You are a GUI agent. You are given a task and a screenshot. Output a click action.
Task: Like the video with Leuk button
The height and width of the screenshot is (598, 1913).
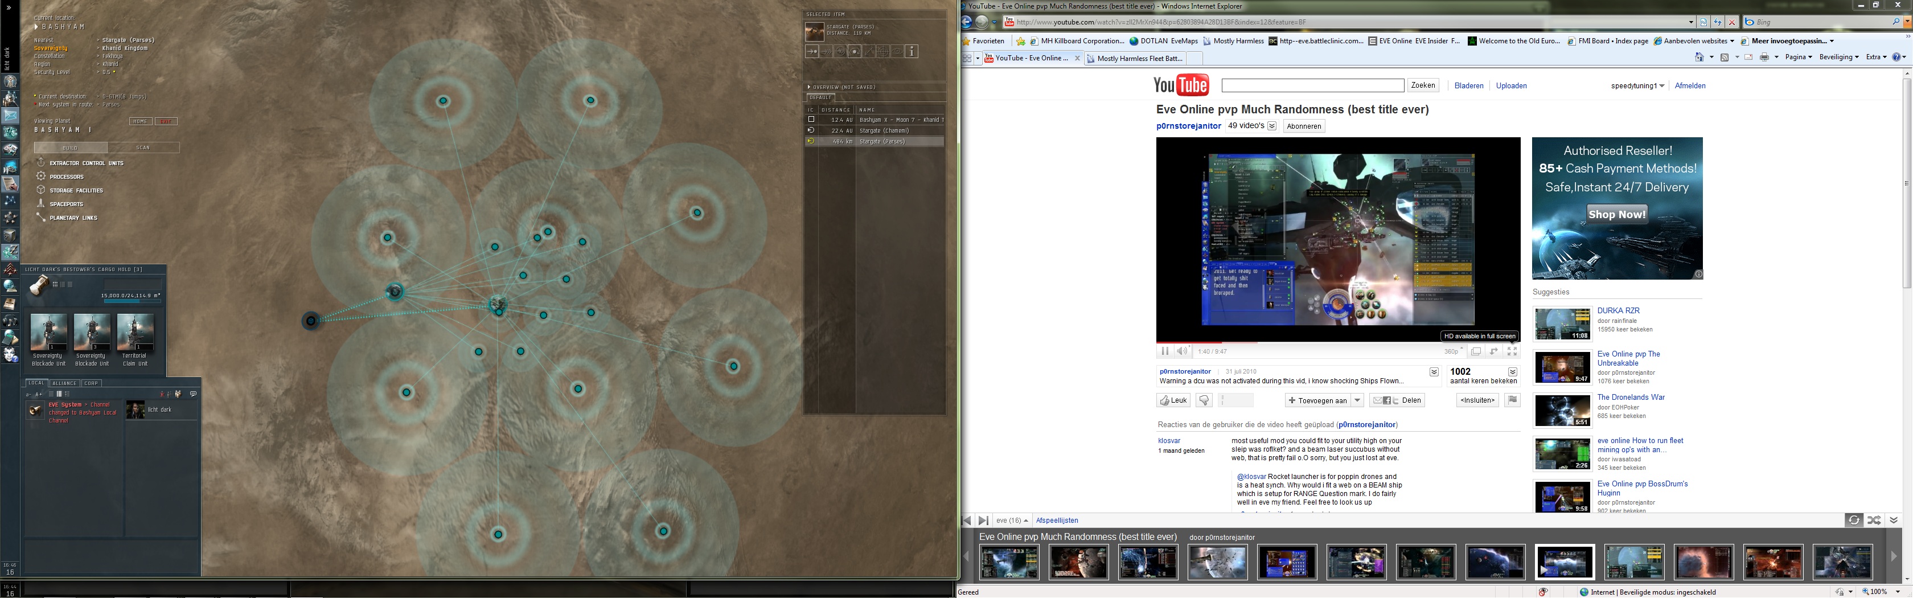pos(1173,400)
